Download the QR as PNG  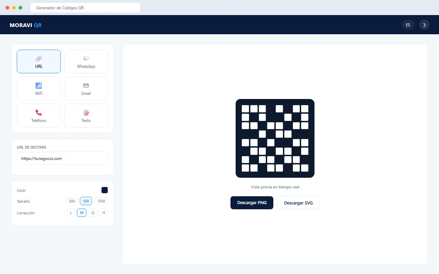(252, 203)
